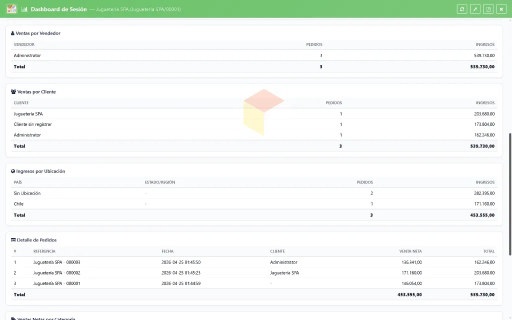Viewport: 512px width, 320px height.
Task: Click the card icon next to Detalle de Pedidos
Action: pyautogui.click(x=13, y=239)
